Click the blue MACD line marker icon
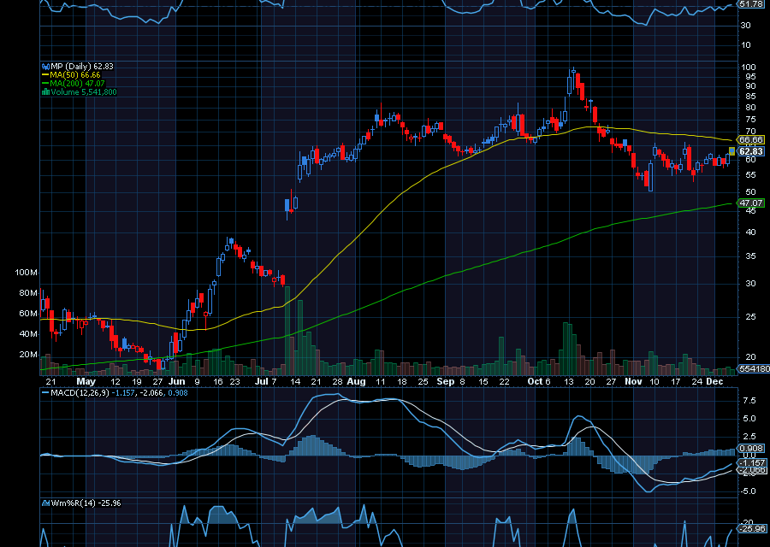Viewport: 770px width, 547px height. pyautogui.click(x=44, y=393)
